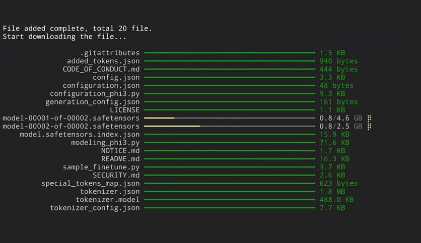Click the generation_config.json file name
Screen dimensions: 421x243
point(93,102)
